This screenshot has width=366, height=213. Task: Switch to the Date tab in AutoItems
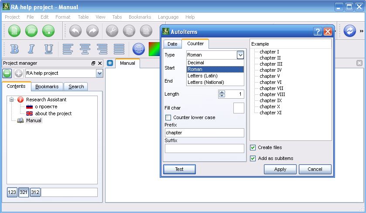tap(172, 44)
